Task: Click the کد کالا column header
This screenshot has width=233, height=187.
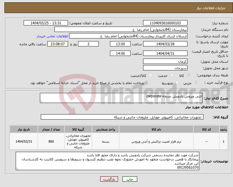Action: point(206,129)
